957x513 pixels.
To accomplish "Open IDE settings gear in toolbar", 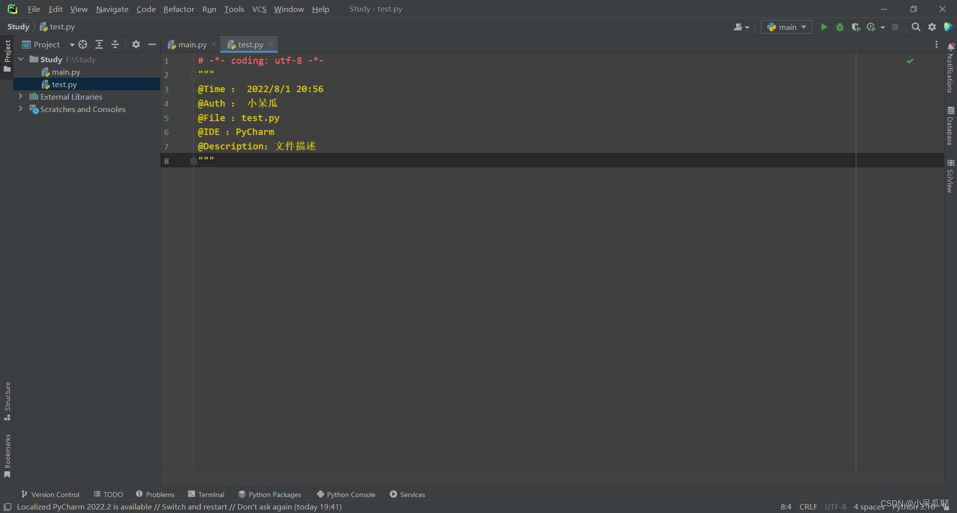I will pos(932,27).
